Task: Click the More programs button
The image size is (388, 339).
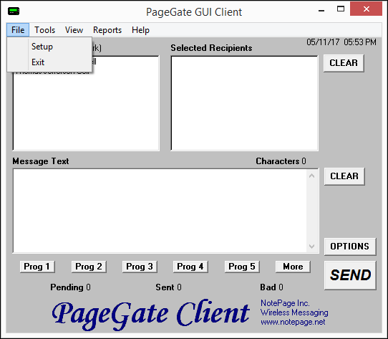Action: pos(293,267)
